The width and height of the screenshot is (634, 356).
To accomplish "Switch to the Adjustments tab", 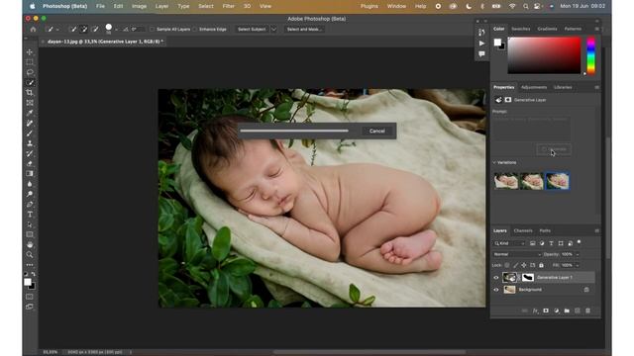I will click(534, 87).
